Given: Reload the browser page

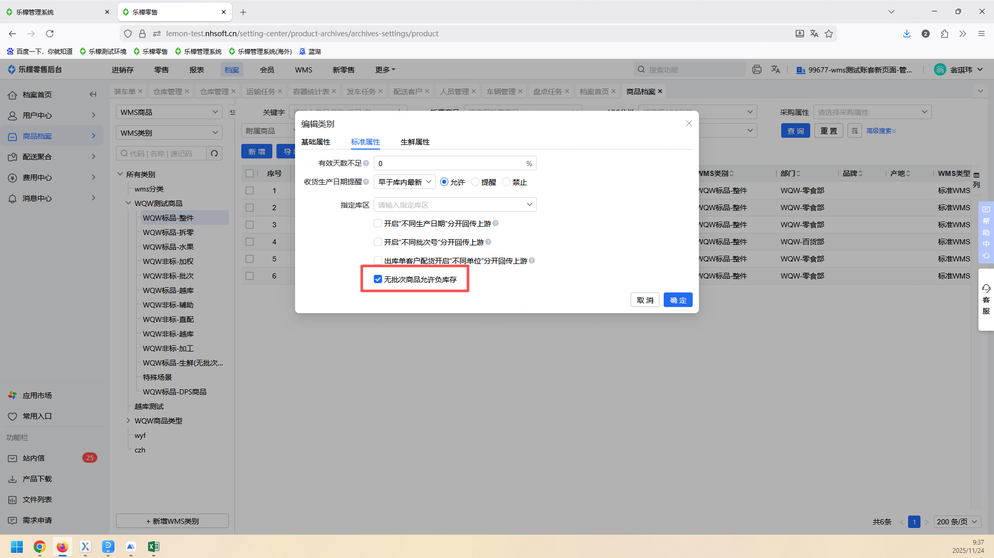Looking at the screenshot, I should coord(50,34).
